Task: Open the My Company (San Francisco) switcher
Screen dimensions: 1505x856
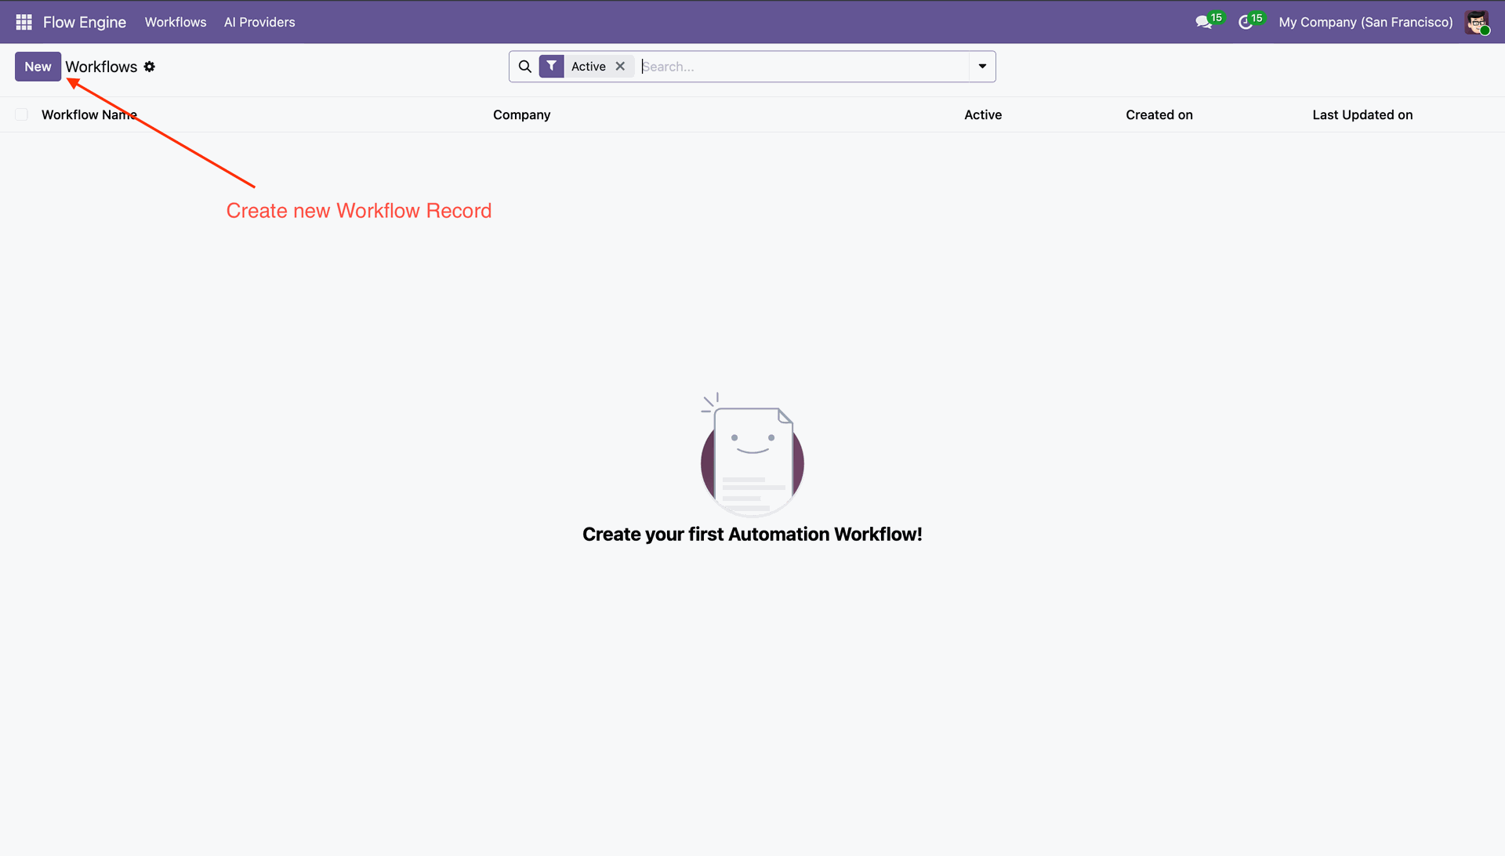Action: point(1365,22)
